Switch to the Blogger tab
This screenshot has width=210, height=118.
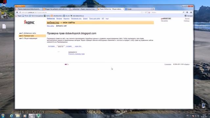click(x=56, y=9)
